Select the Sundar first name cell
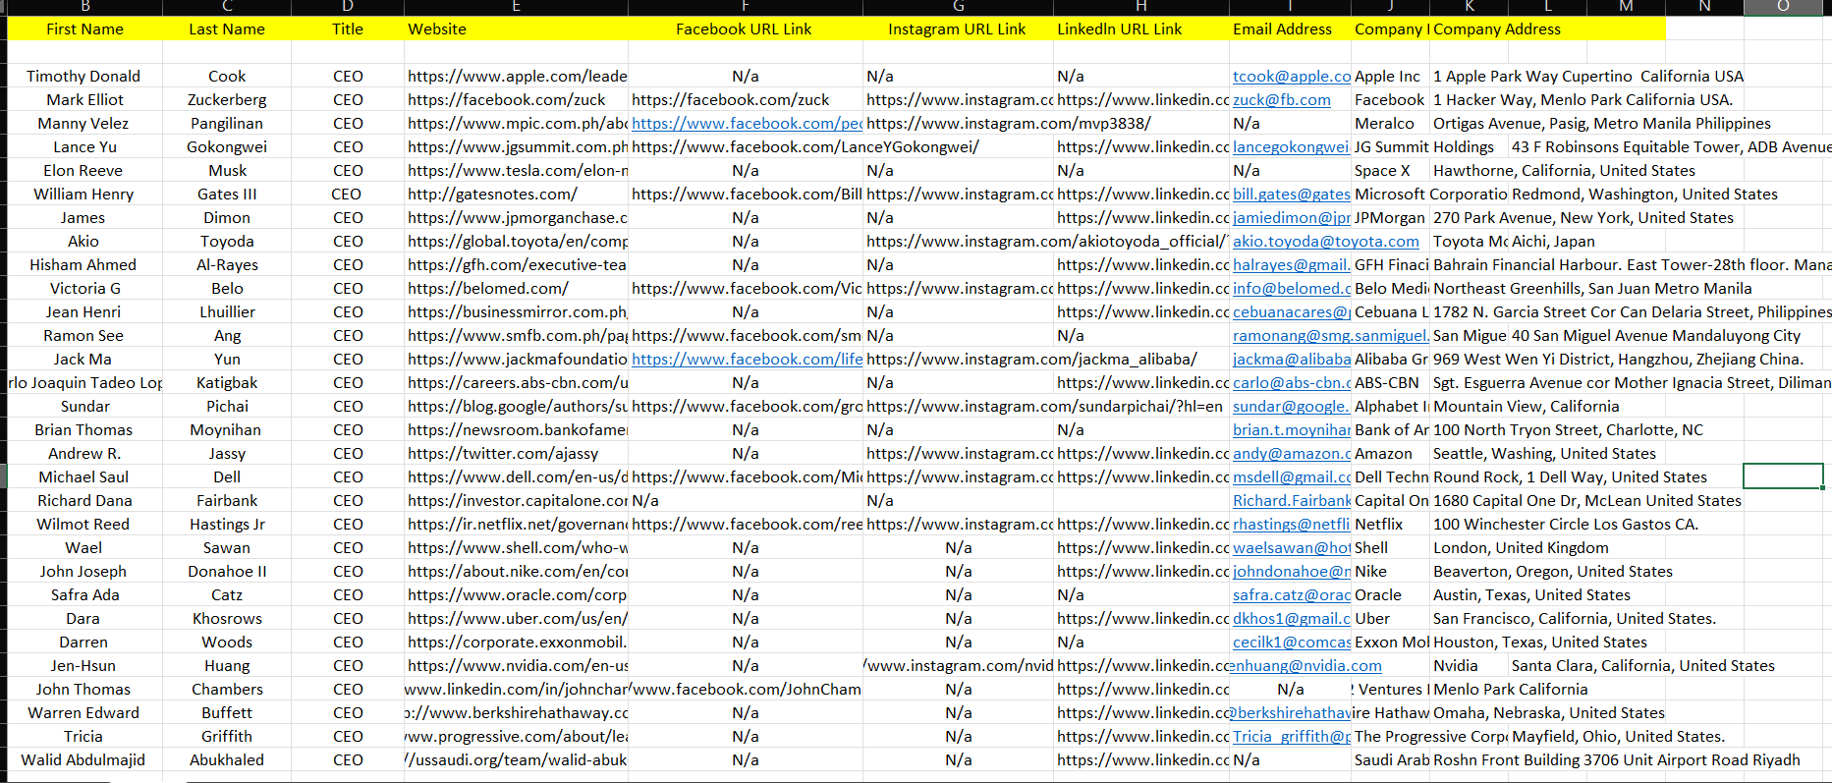 click(84, 406)
